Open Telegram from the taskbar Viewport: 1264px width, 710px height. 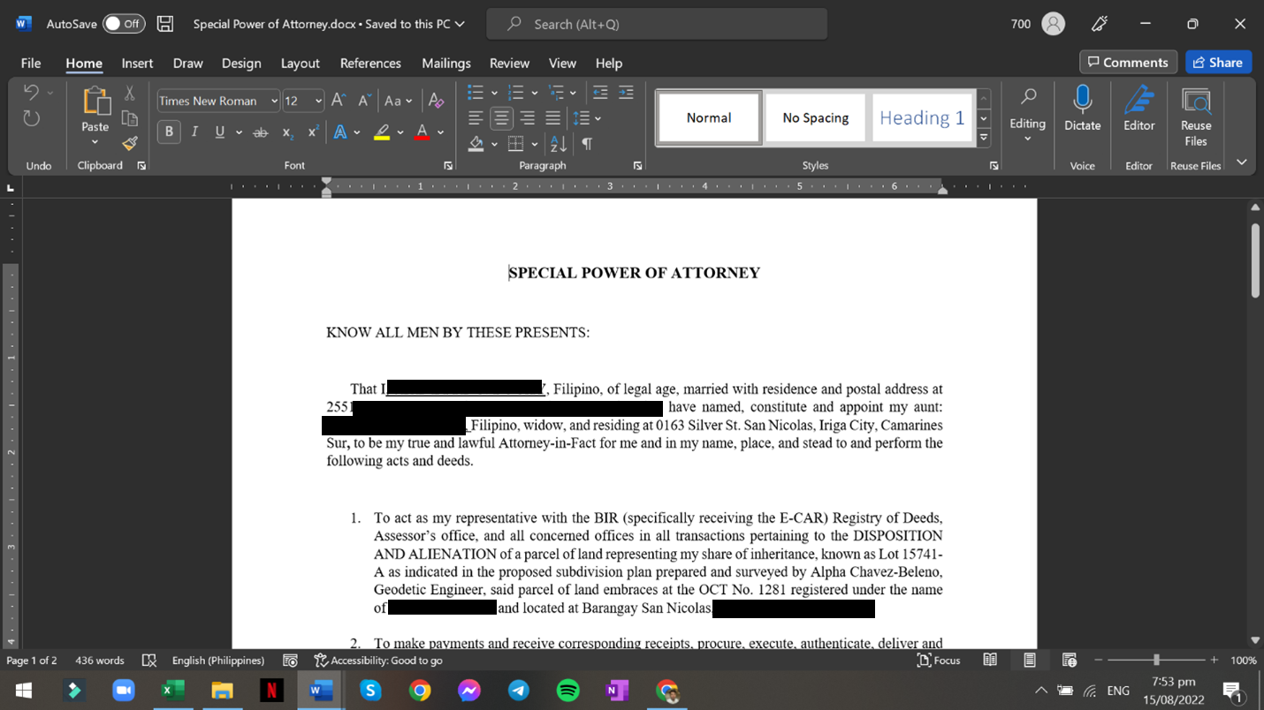coord(519,690)
